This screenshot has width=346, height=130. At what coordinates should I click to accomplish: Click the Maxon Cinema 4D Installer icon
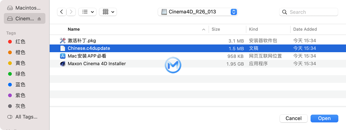[63, 64]
